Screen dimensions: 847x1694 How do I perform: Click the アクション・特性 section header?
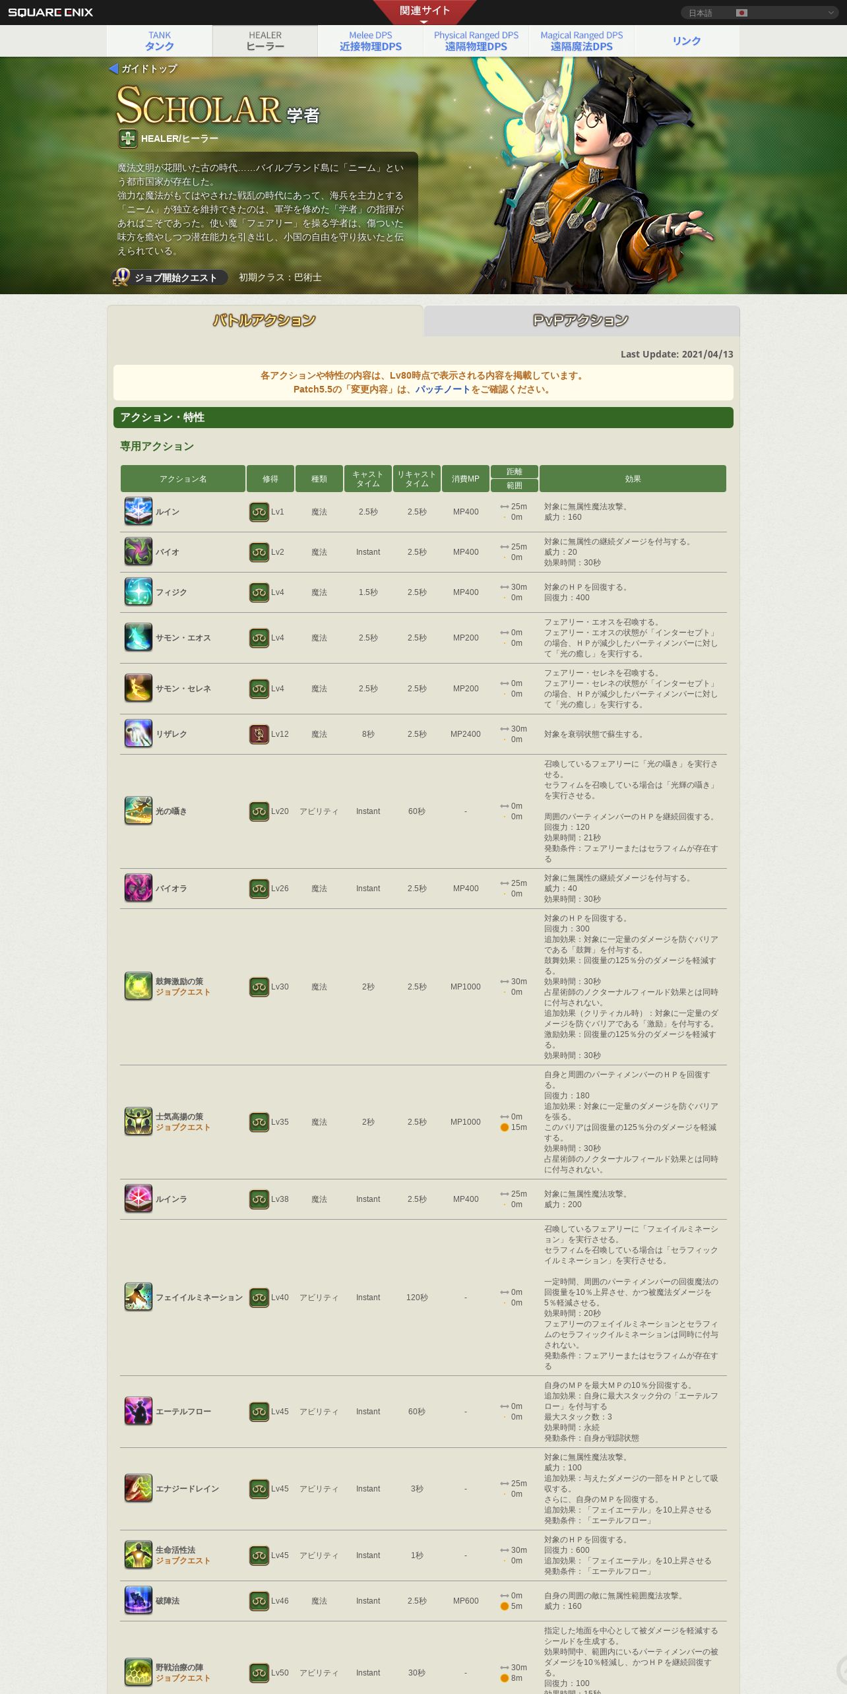click(x=423, y=418)
